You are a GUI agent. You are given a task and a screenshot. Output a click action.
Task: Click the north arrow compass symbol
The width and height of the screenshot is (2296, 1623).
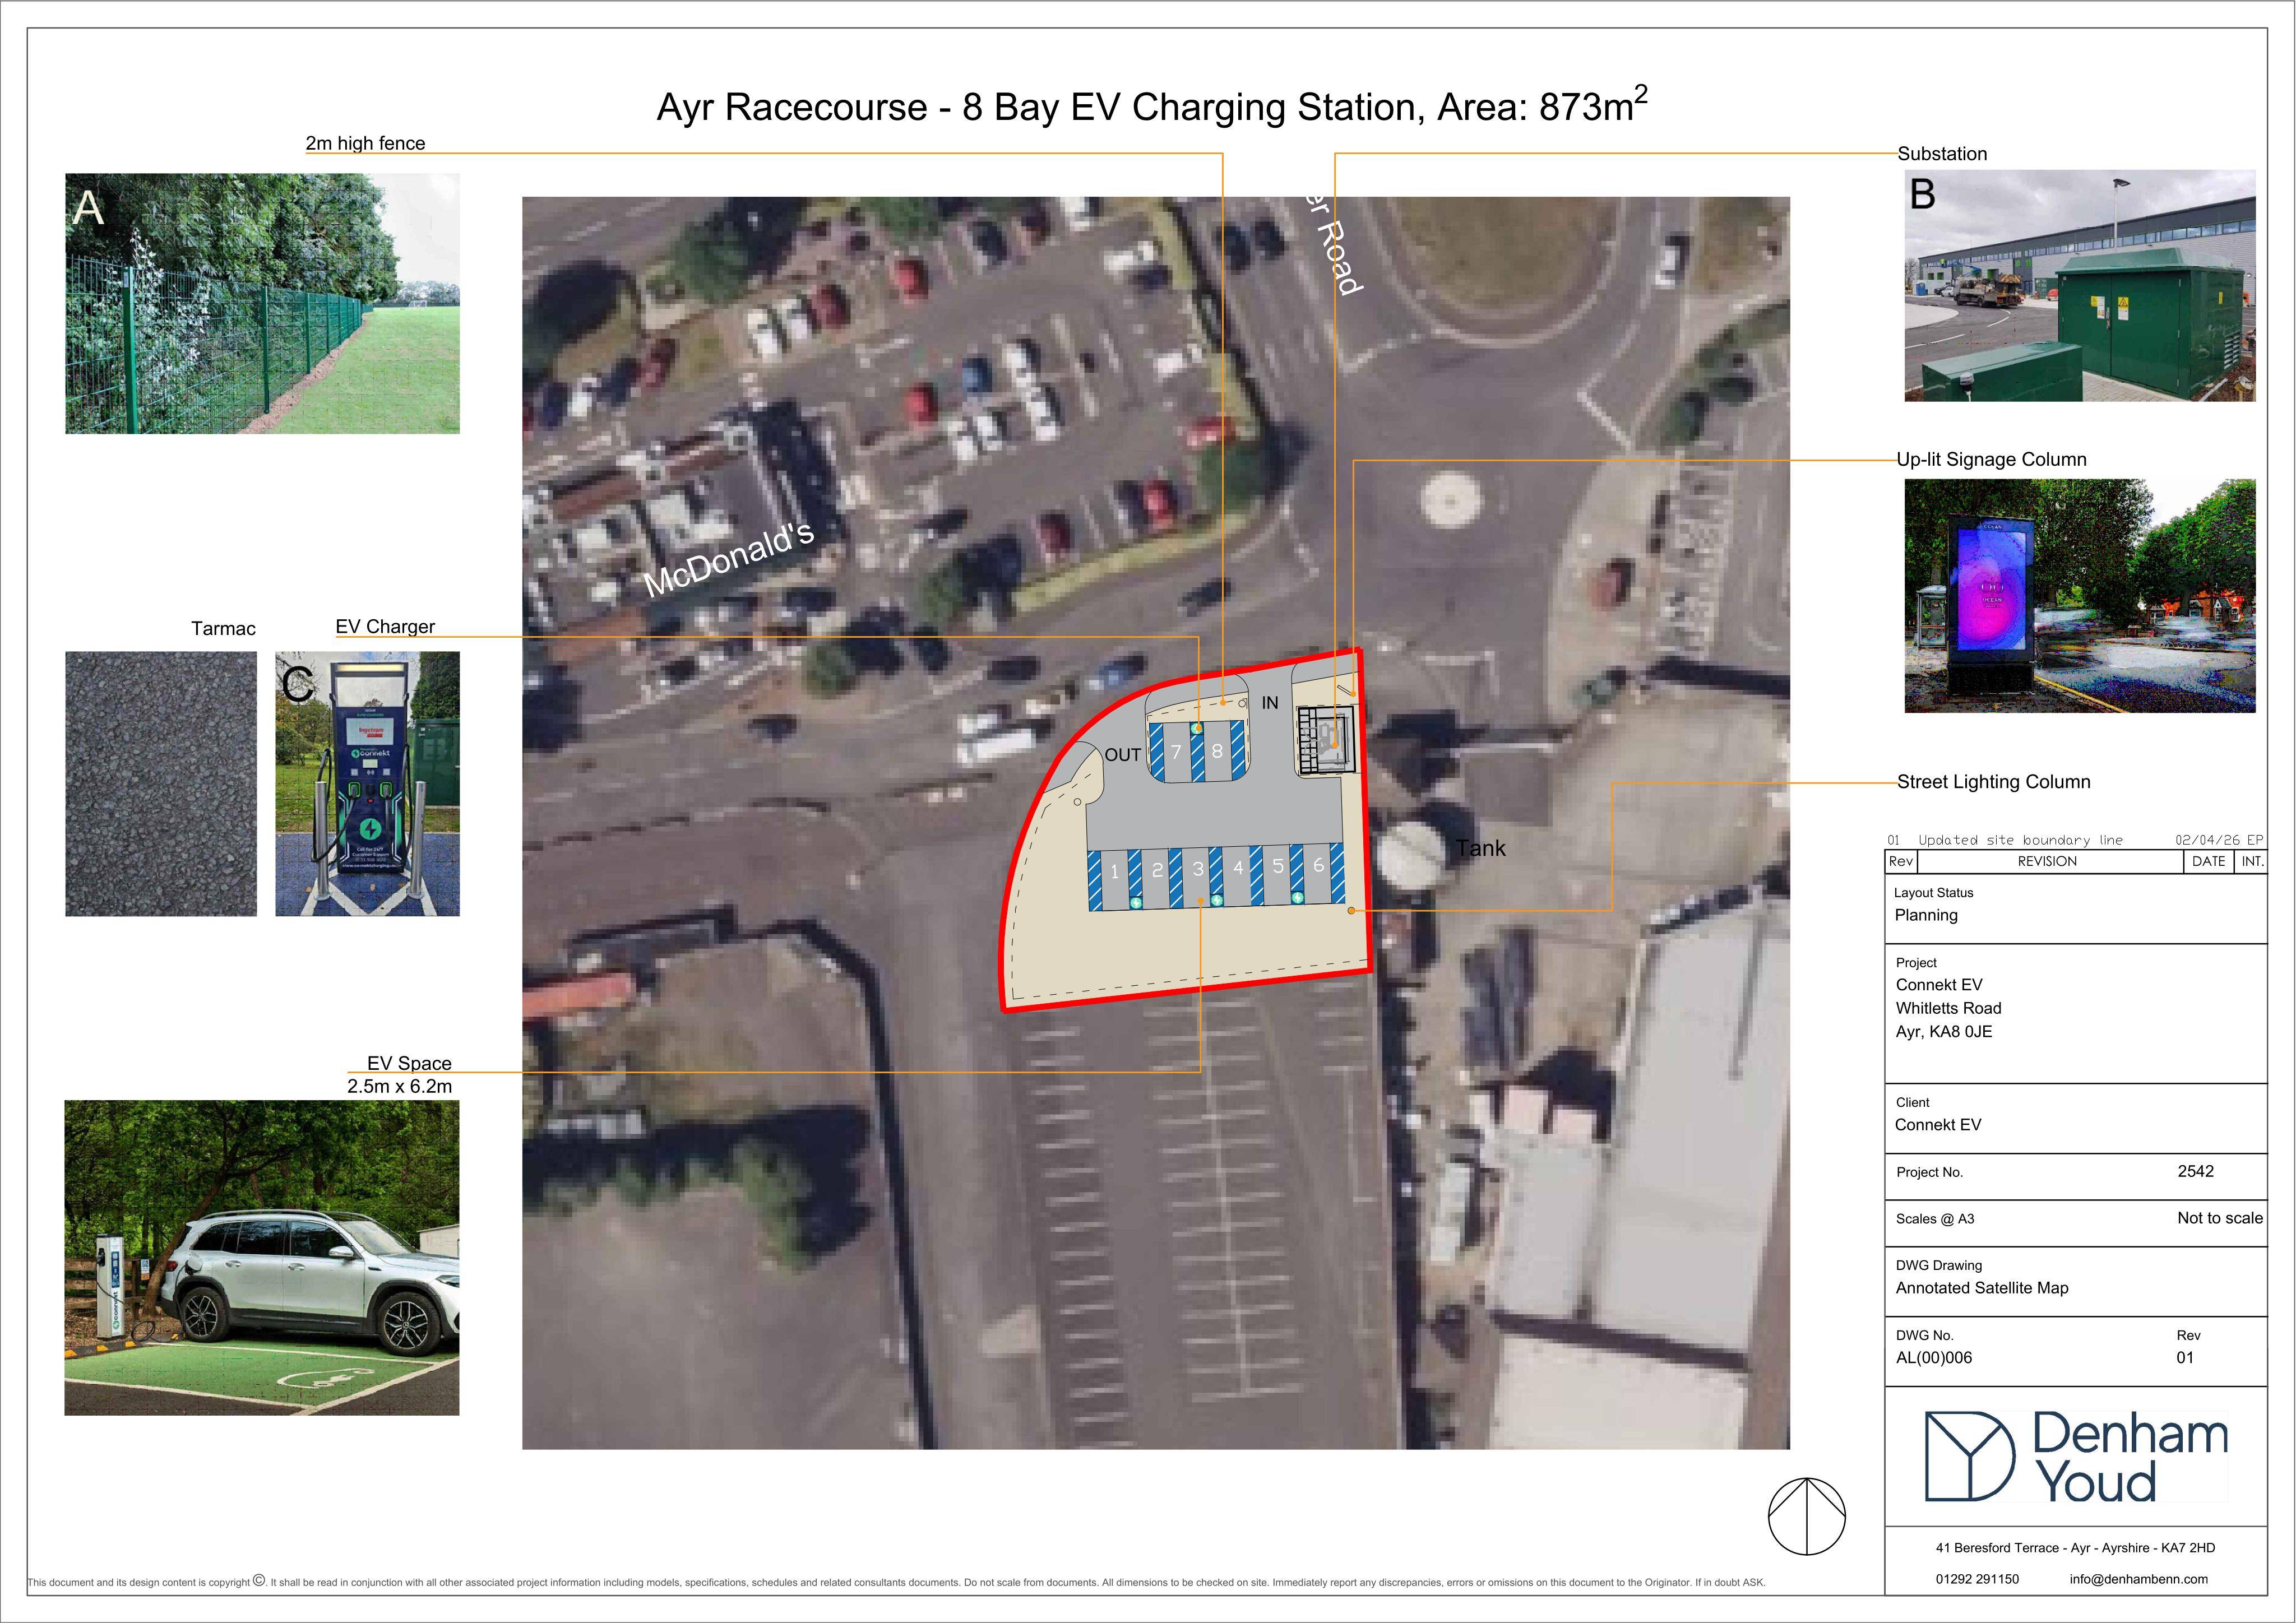[1807, 1516]
